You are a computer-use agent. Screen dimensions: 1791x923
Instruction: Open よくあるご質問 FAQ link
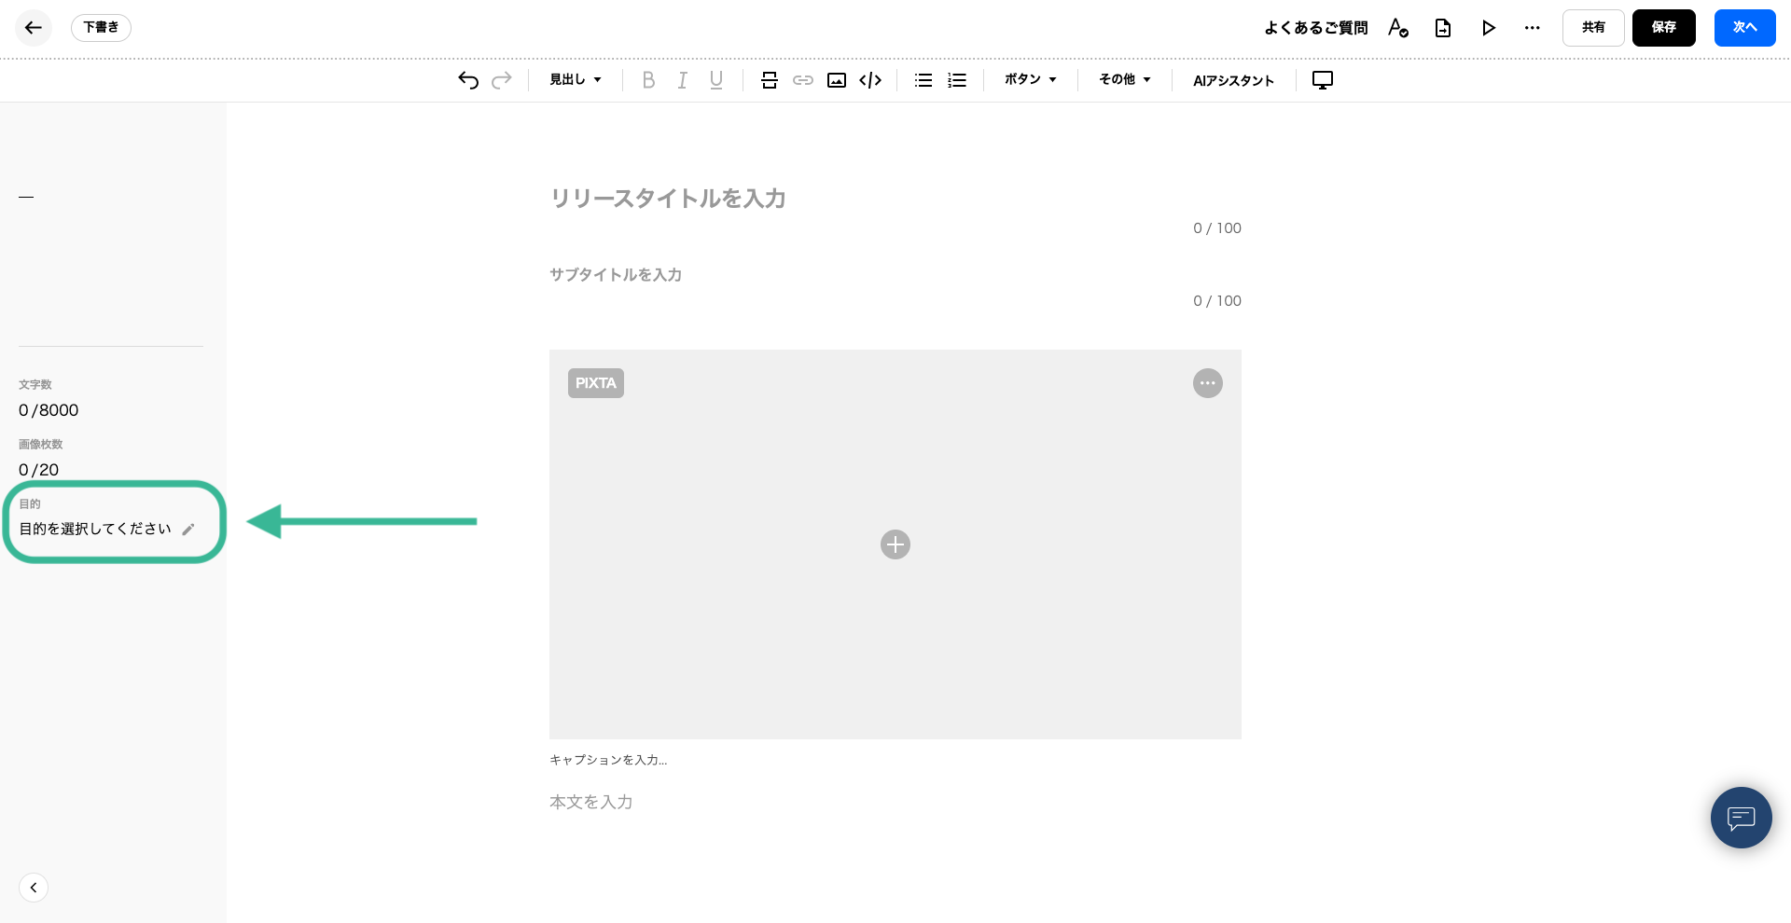[x=1315, y=28]
